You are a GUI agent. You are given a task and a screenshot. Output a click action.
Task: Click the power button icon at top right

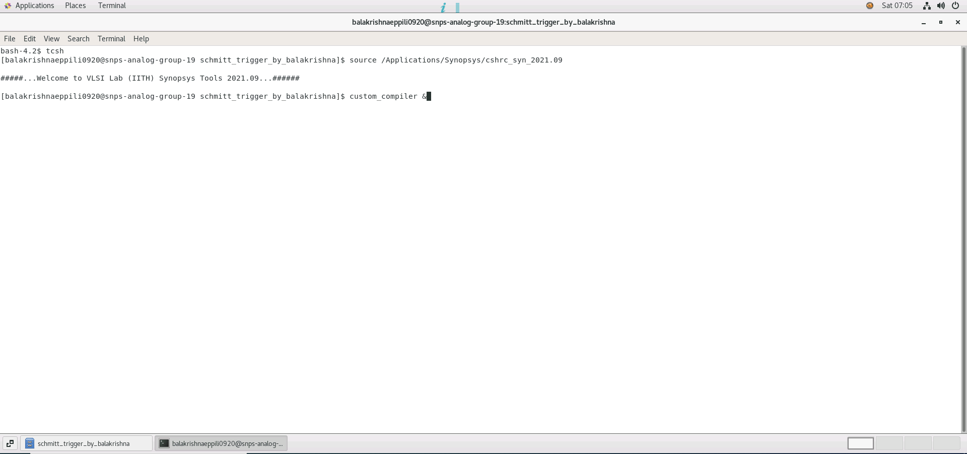(x=955, y=6)
